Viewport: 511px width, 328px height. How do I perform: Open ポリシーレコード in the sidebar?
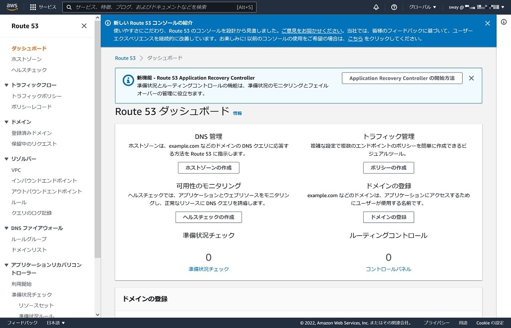[31, 107]
